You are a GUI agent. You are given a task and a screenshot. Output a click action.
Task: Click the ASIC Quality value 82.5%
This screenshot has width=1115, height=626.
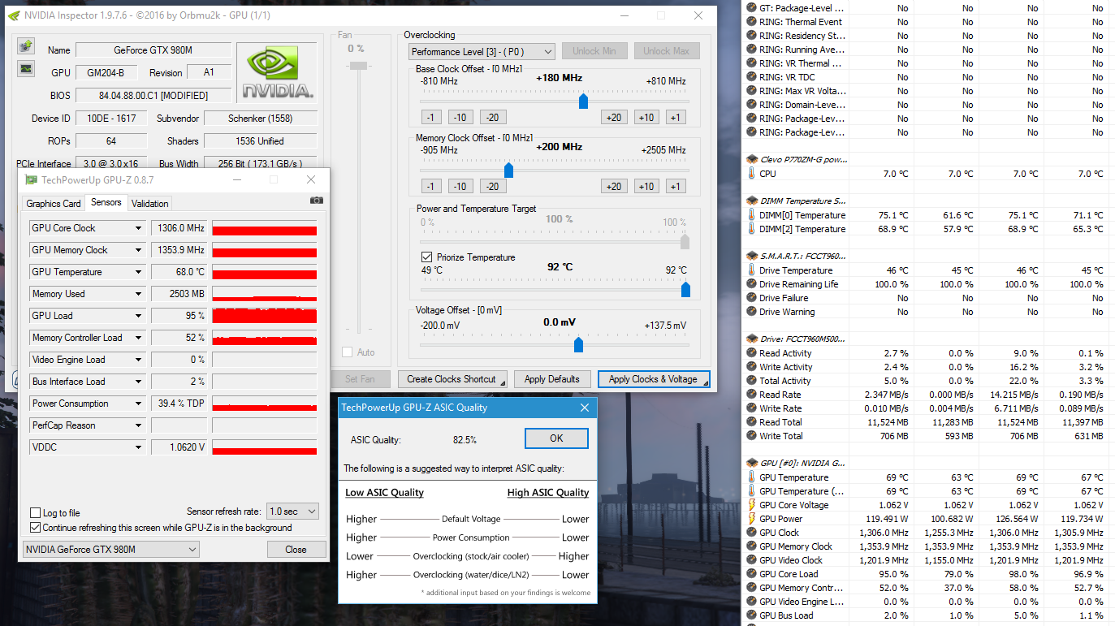point(465,440)
